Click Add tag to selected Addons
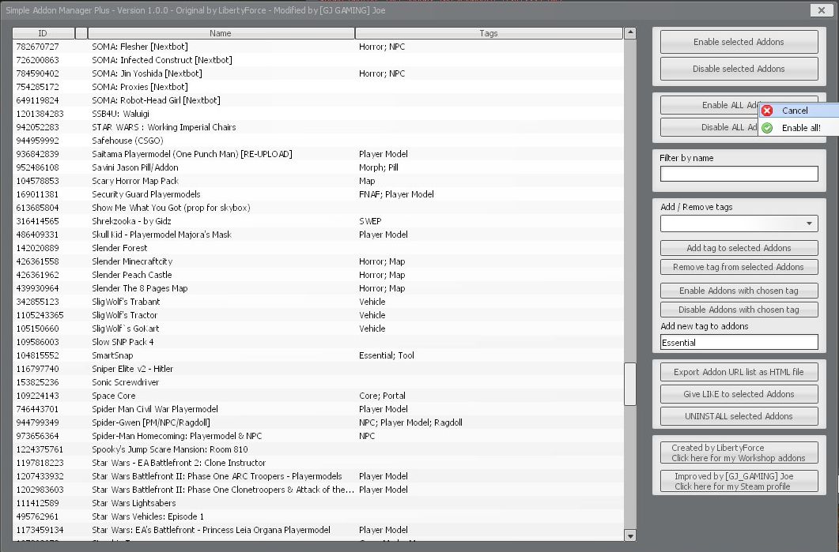839x552 pixels. [739, 248]
